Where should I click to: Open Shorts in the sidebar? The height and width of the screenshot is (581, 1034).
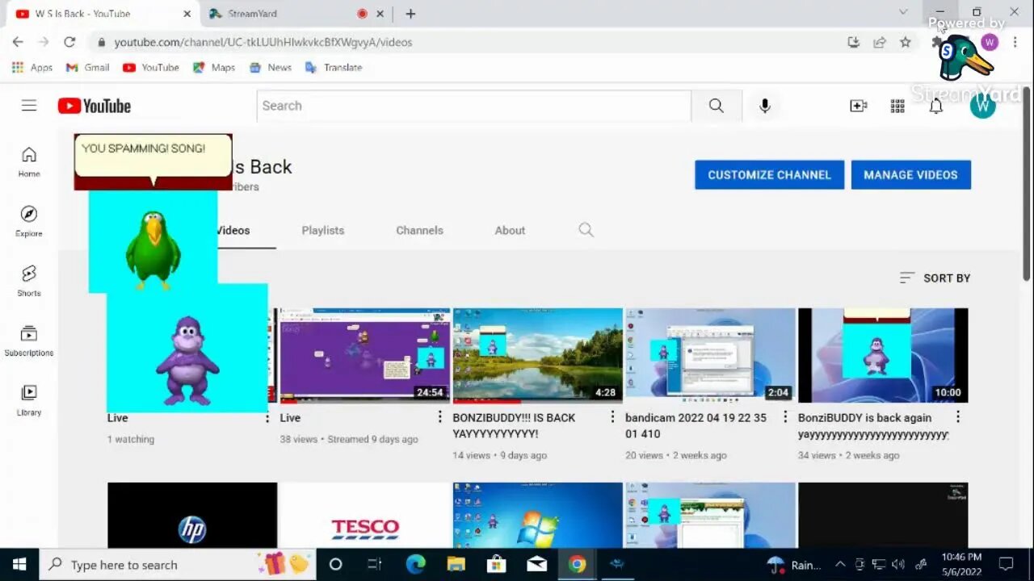tap(29, 281)
